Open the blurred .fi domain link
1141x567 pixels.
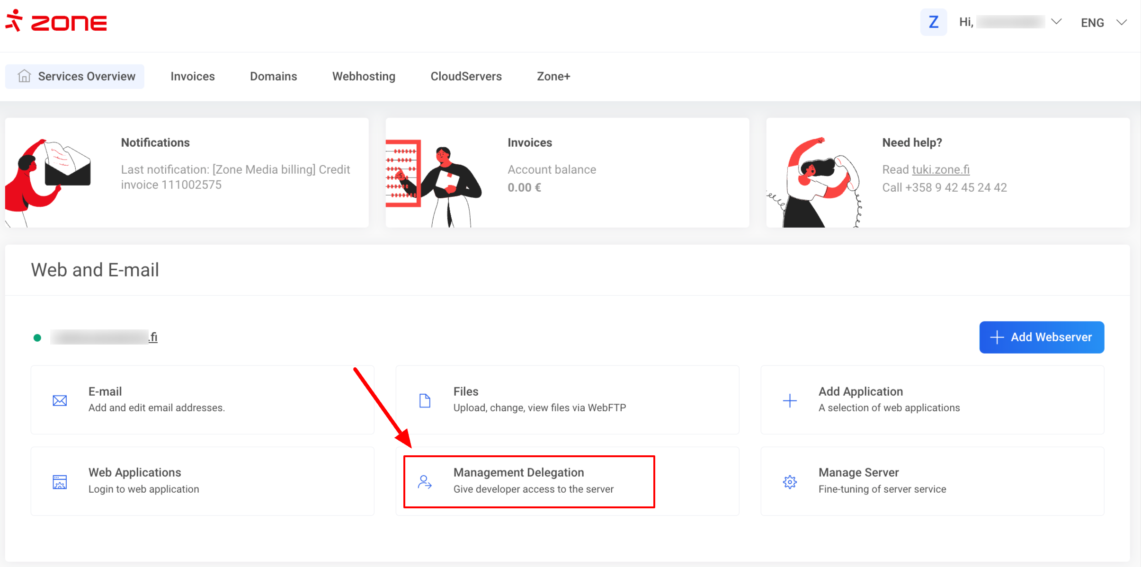[x=104, y=337]
